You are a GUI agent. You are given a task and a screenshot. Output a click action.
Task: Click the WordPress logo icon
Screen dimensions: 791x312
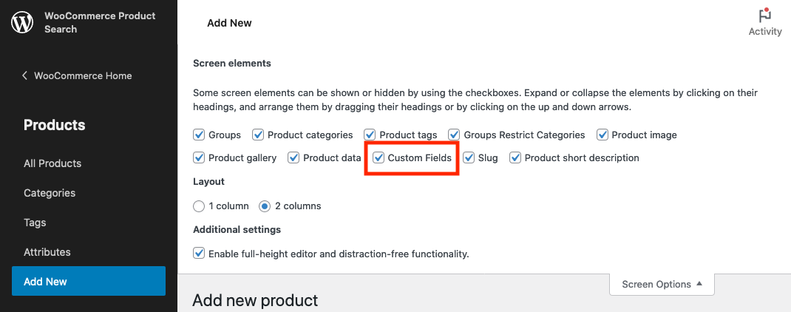click(x=22, y=22)
